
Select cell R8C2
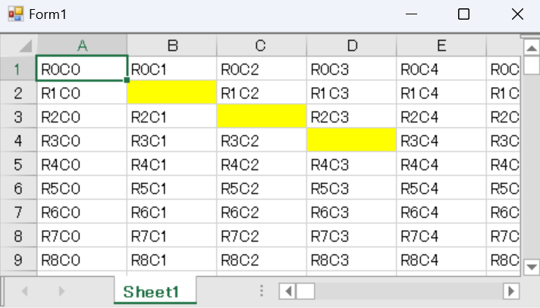[262, 259]
